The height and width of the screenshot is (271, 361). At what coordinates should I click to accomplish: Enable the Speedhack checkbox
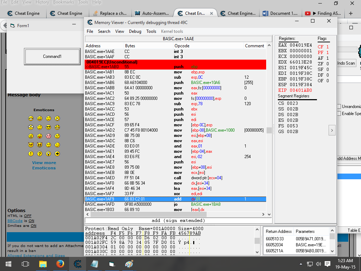tap(339, 114)
